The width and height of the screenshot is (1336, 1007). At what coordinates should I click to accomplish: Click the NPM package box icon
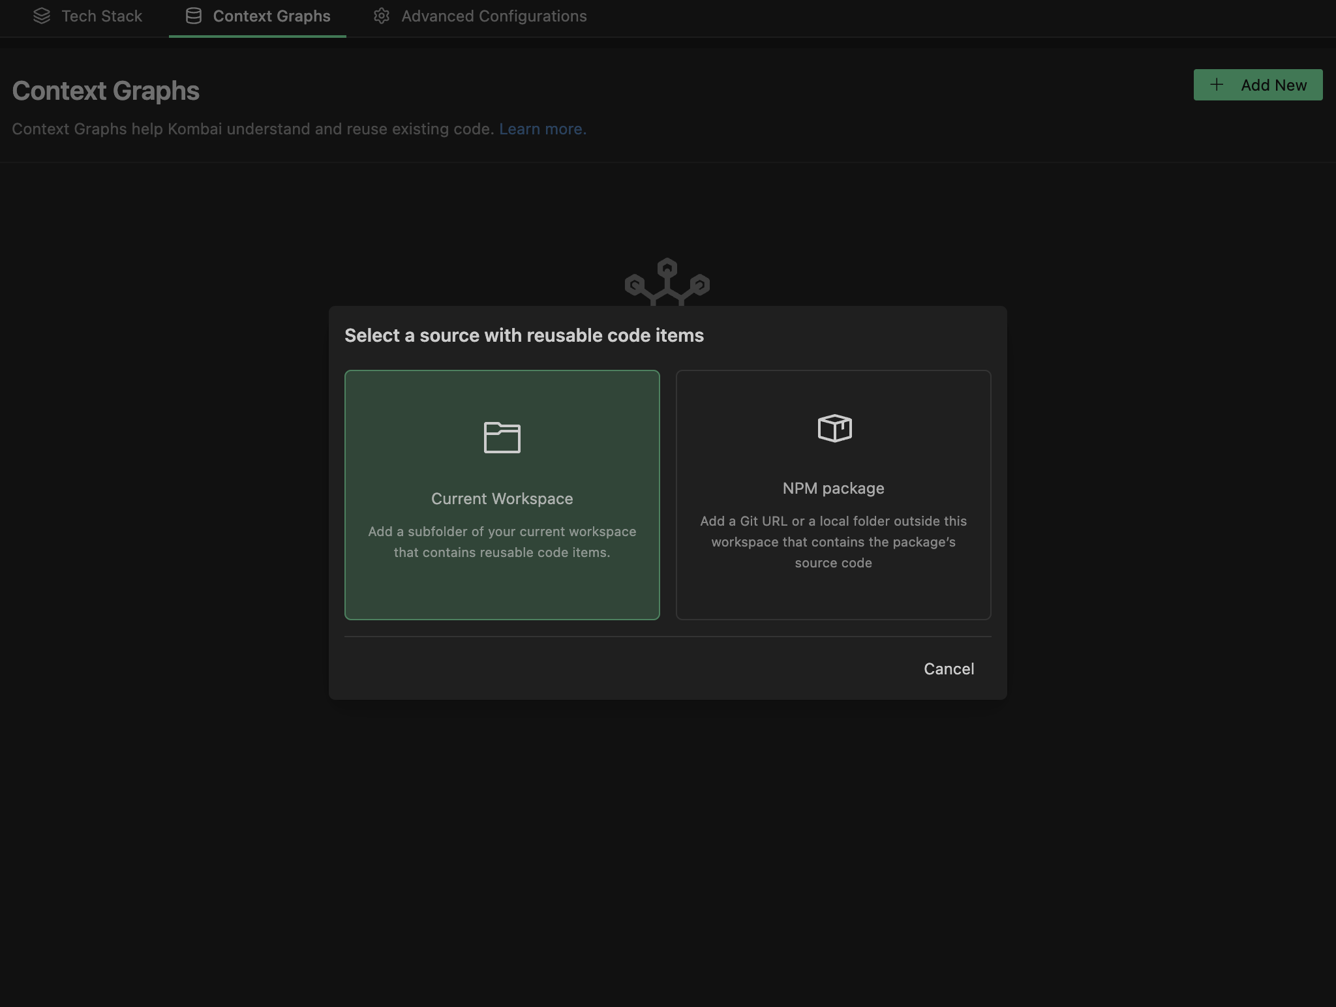(834, 428)
